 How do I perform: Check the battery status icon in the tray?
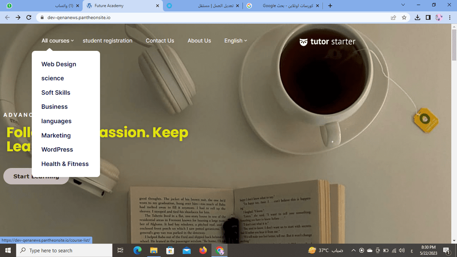386,250
